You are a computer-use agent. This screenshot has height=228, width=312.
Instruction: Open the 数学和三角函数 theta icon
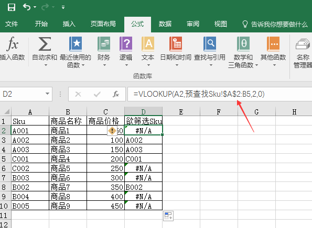(243, 43)
